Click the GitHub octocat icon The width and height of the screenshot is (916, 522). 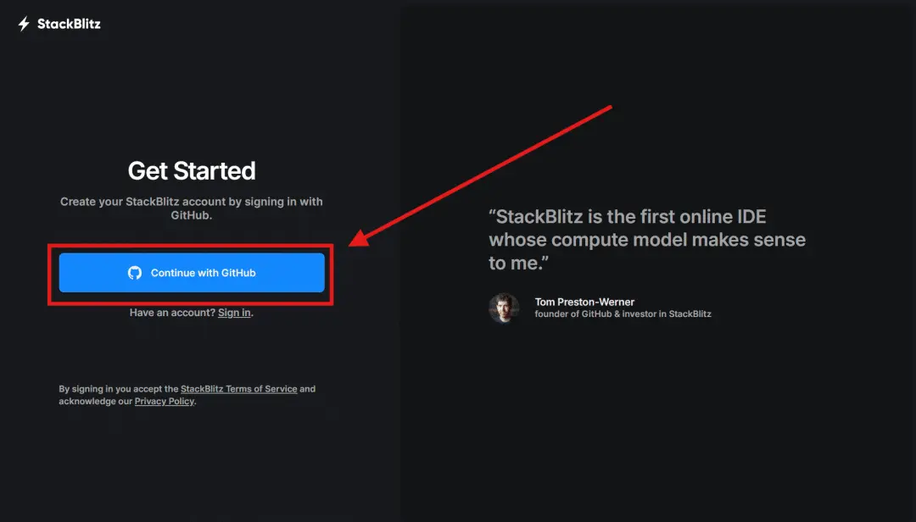135,273
